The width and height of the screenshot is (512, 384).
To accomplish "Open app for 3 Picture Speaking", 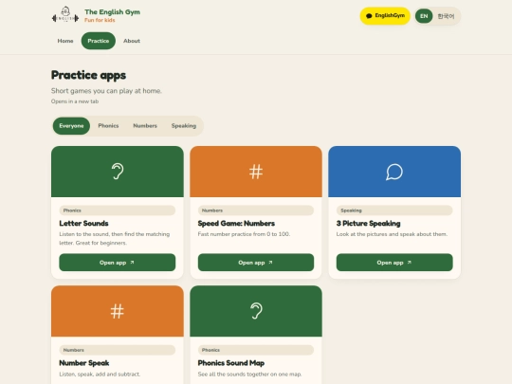I will coord(394,263).
